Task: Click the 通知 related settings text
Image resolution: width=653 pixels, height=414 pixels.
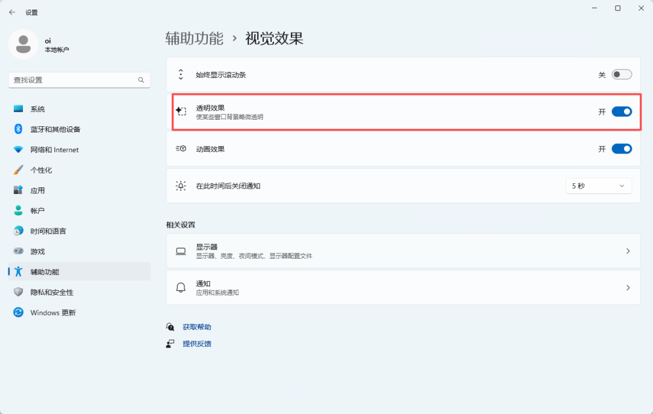Action: tap(203, 283)
